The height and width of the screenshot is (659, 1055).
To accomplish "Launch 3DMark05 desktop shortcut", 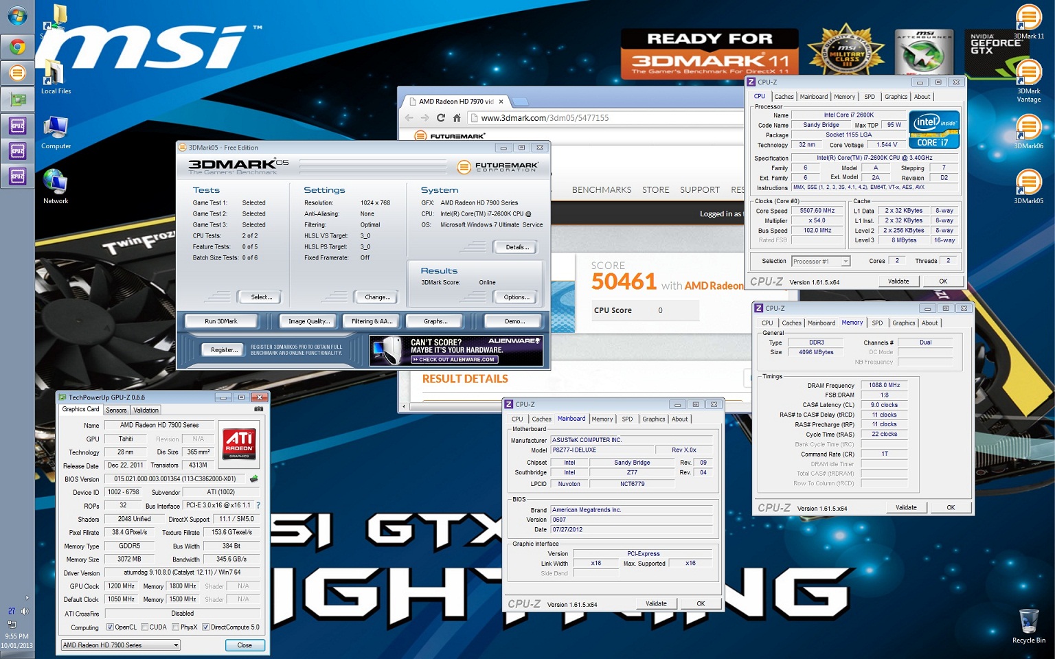I will [x=1028, y=187].
